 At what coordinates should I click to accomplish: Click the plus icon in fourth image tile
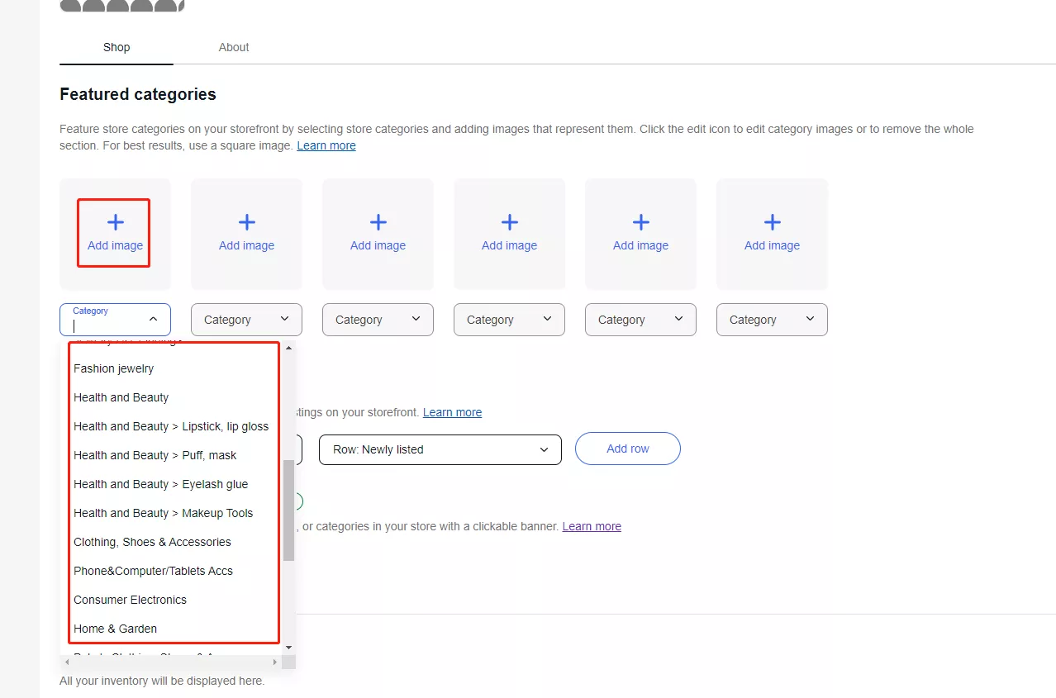(x=509, y=222)
